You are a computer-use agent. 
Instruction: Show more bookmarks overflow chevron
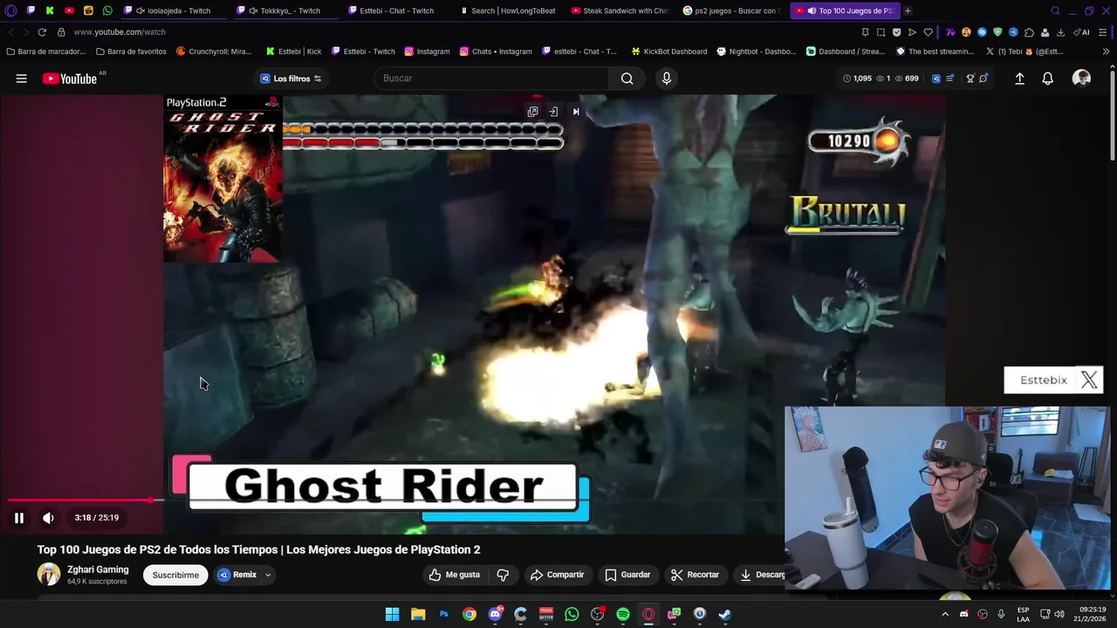(1106, 51)
